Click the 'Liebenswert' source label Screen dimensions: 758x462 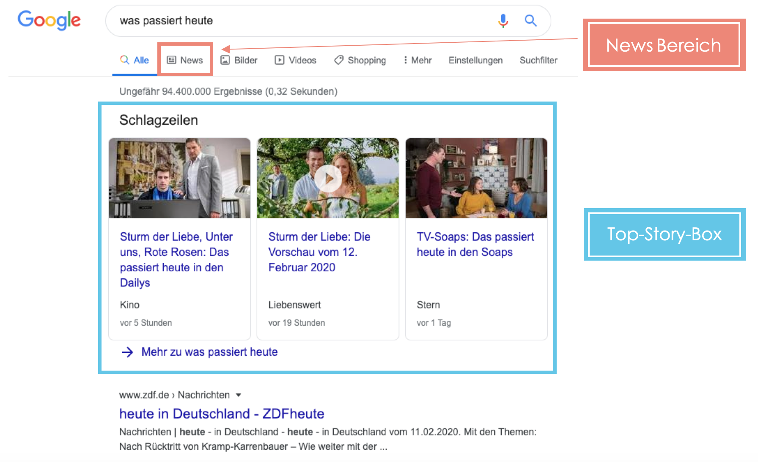click(294, 305)
